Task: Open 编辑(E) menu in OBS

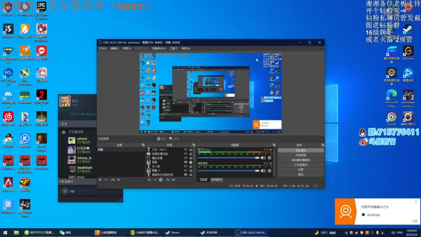Action: tap(115, 48)
